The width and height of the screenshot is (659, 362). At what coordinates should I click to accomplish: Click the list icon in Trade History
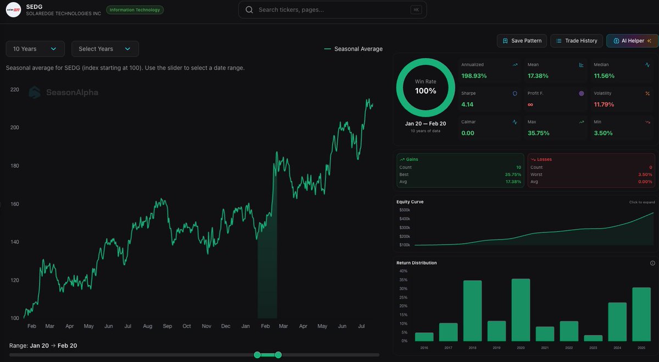click(559, 41)
